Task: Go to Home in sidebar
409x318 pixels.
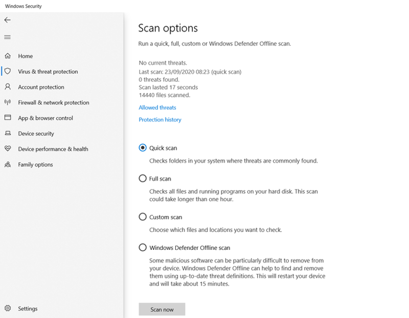Action: (25, 56)
